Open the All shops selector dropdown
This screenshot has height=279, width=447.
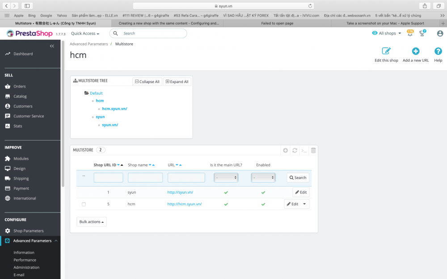(x=387, y=33)
